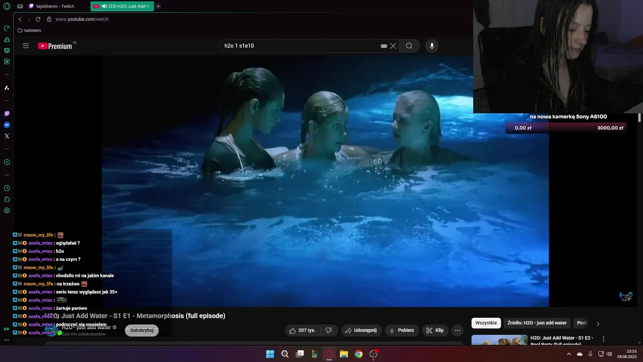Screen dimensions: 643x362
Task: Open the Twitch sidebar panel
Action: (7, 114)
